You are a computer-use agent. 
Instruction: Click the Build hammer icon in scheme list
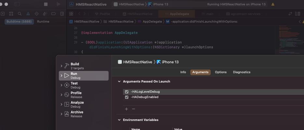67,66
